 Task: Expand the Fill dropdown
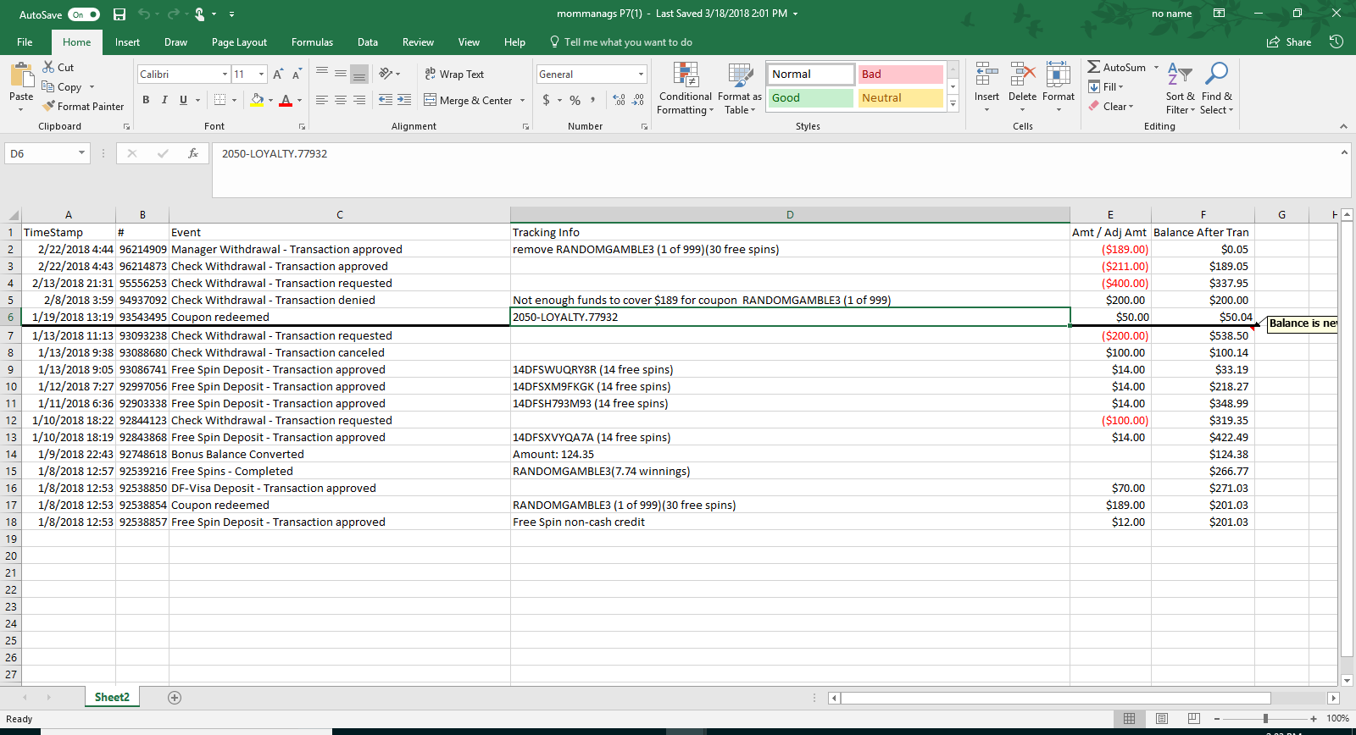(x=1120, y=87)
